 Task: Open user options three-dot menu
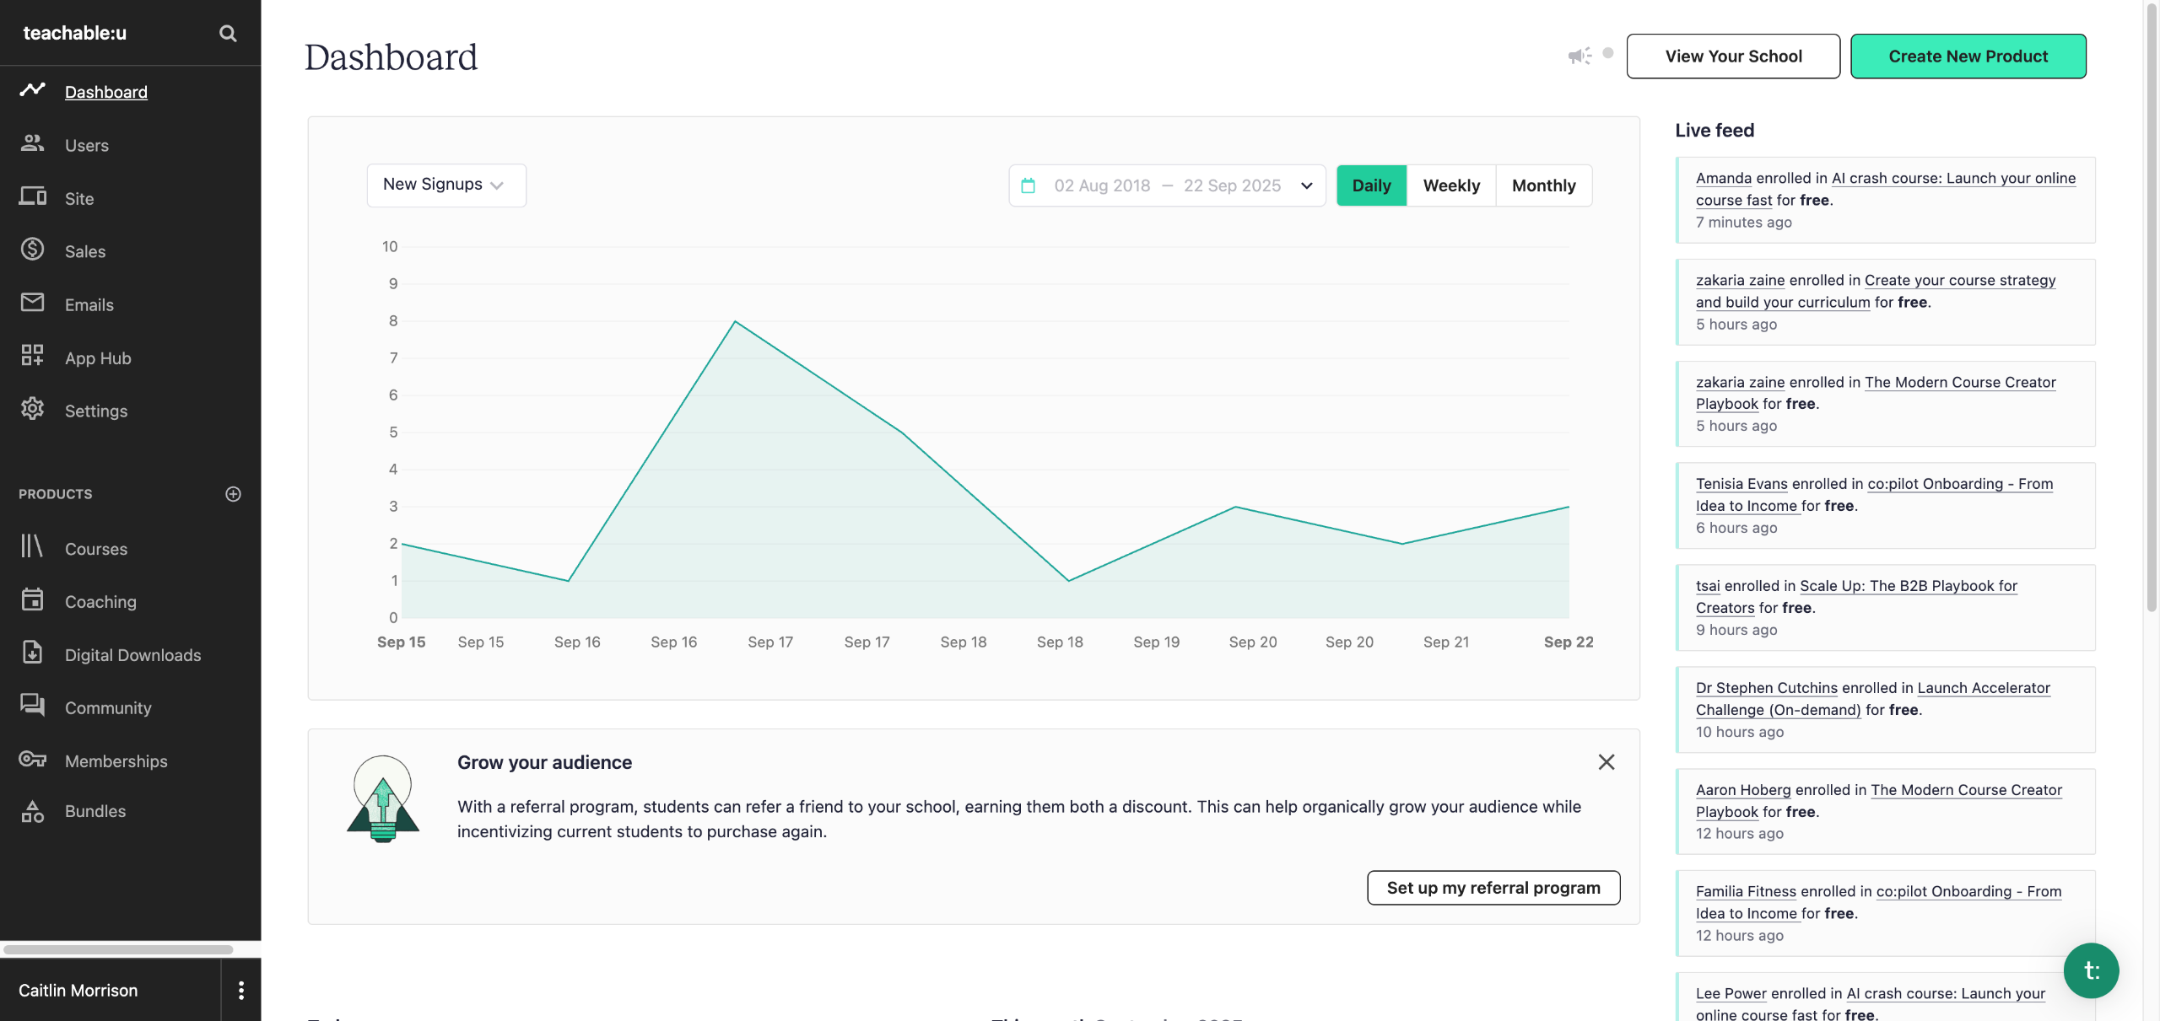[x=240, y=990]
